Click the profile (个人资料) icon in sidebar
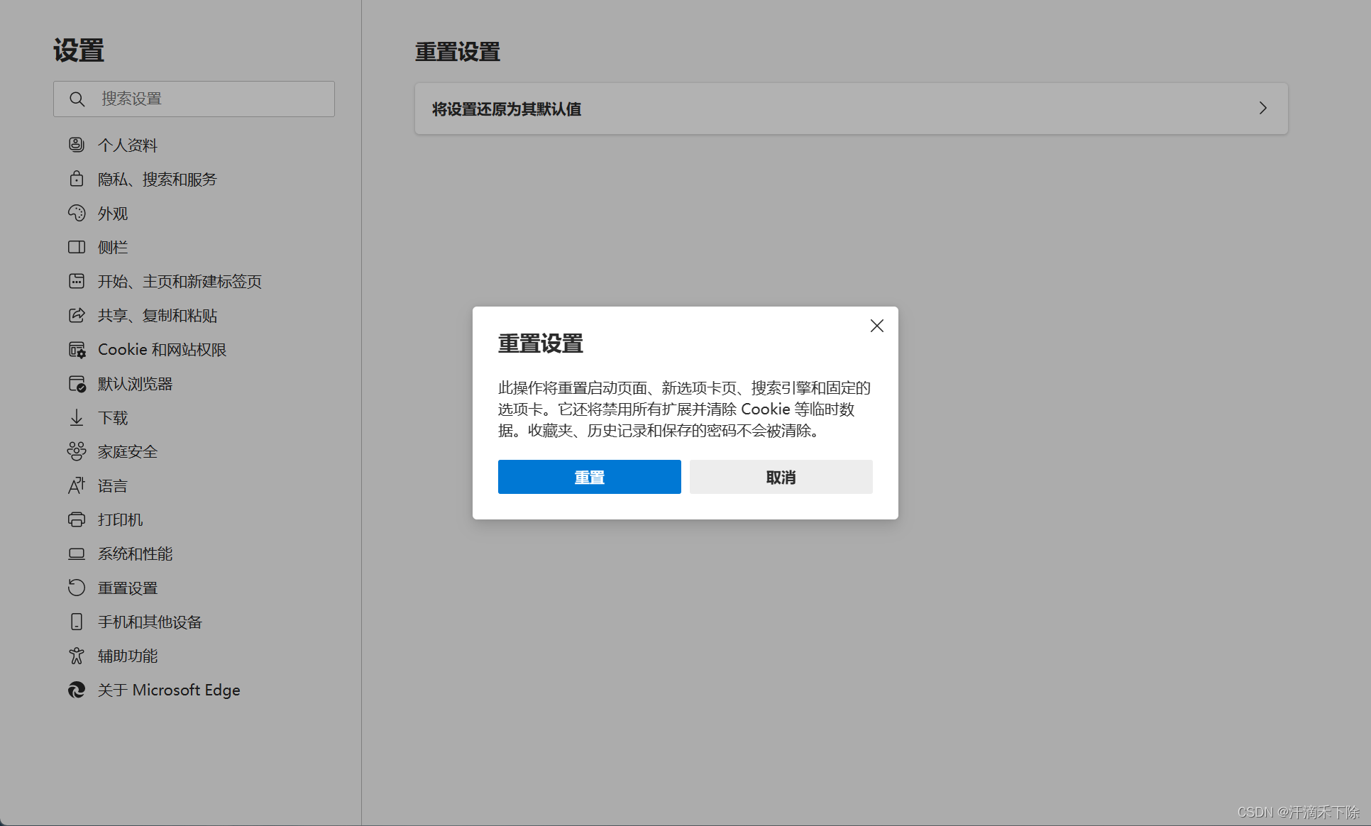Viewport: 1371px width, 826px height. coord(77,145)
